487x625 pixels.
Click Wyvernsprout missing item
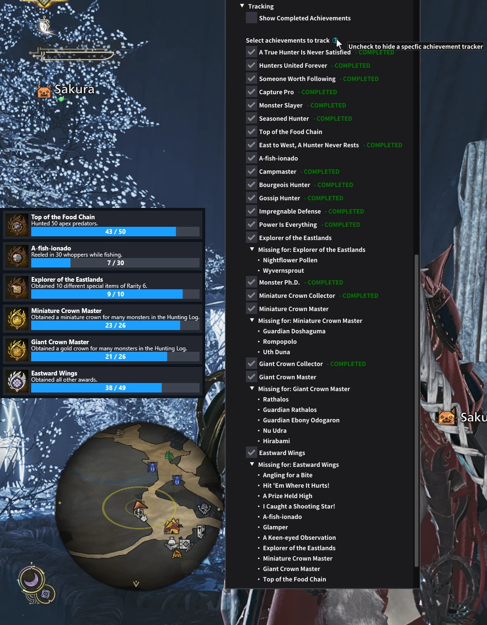coord(283,270)
